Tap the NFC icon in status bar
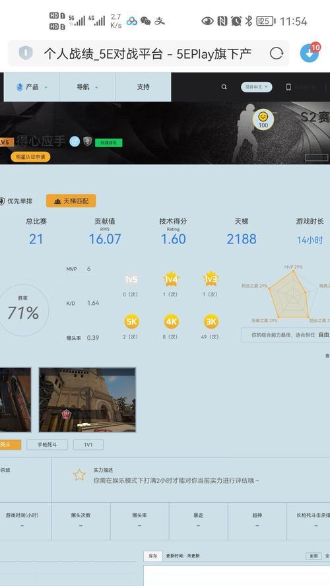Screen dimensions: 330x586 tap(222, 21)
